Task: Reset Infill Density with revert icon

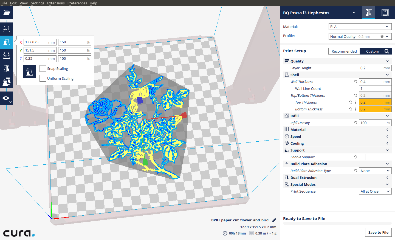Action: pyautogui.click(x=356, y=123)
